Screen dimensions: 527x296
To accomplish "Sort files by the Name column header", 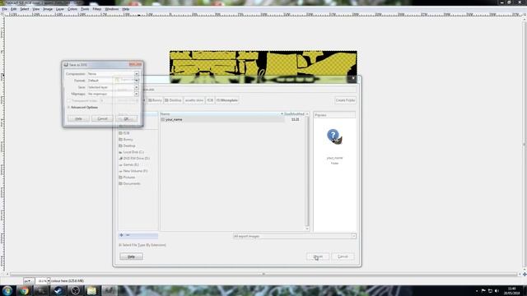I will 222,114.
